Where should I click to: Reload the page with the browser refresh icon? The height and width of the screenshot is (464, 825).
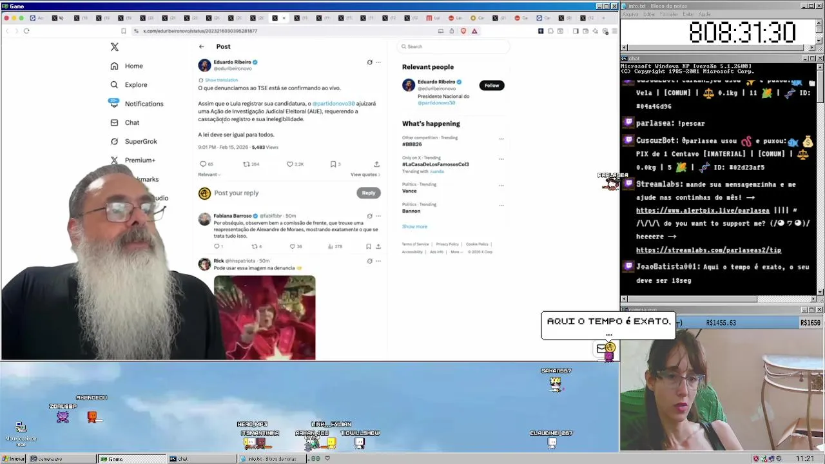[x=26, y=31]
